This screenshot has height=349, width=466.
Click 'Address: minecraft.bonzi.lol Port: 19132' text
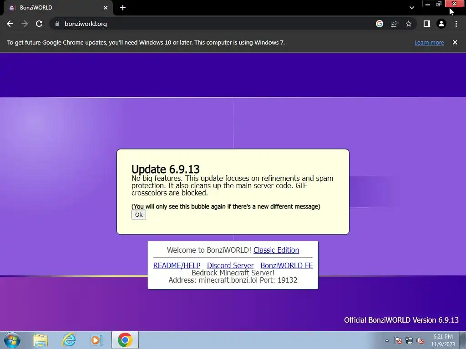click(x=233, y=280)
